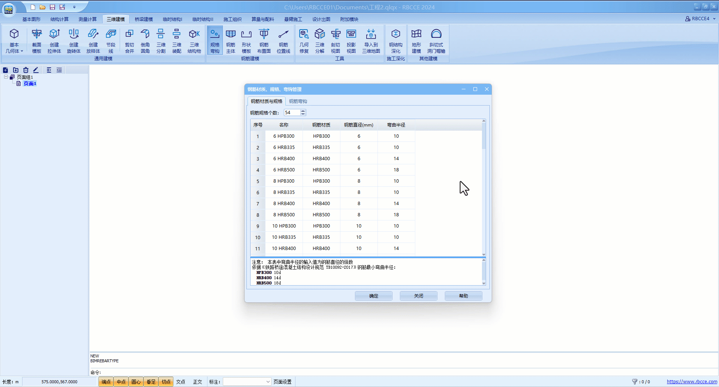This screenshot has width=719, height=387.
Task: Open the www.rbcce.com link
Action: (692, 382)
